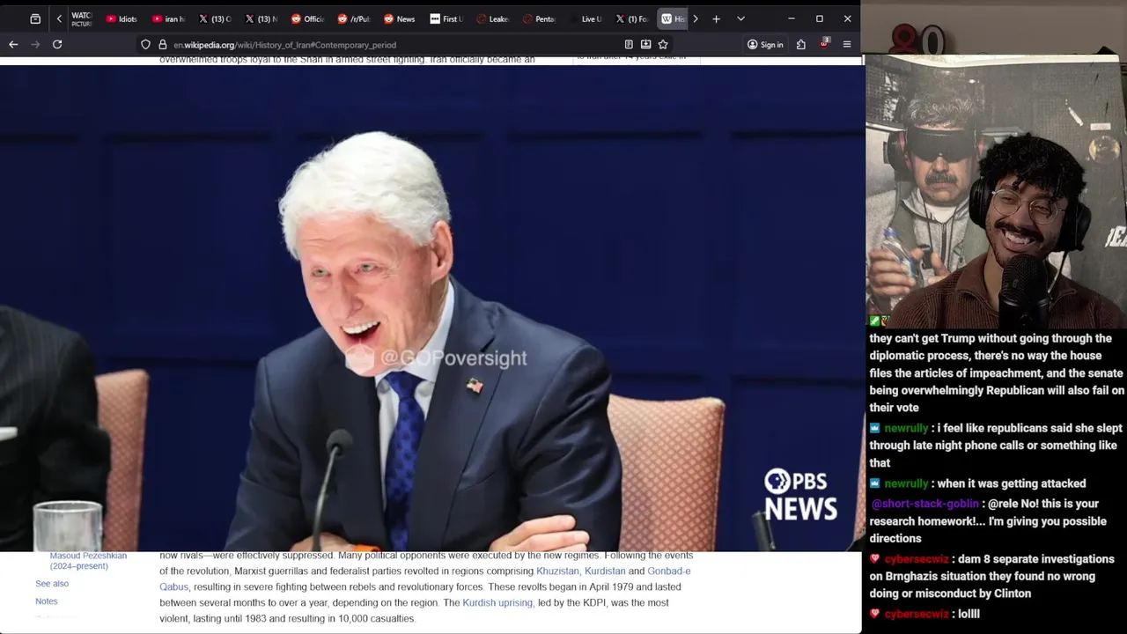The image size is (1127, 634).
Task: Select the active Wikipedia History tab
Action: pyautogui.click(x=673, y=18)
